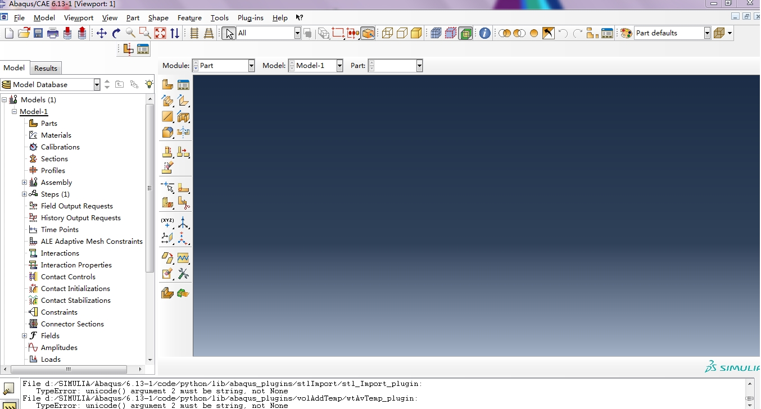The image size is (761, 409).
Task: Toggle the model tree lightbulb icon
Action: click(148, 84)
